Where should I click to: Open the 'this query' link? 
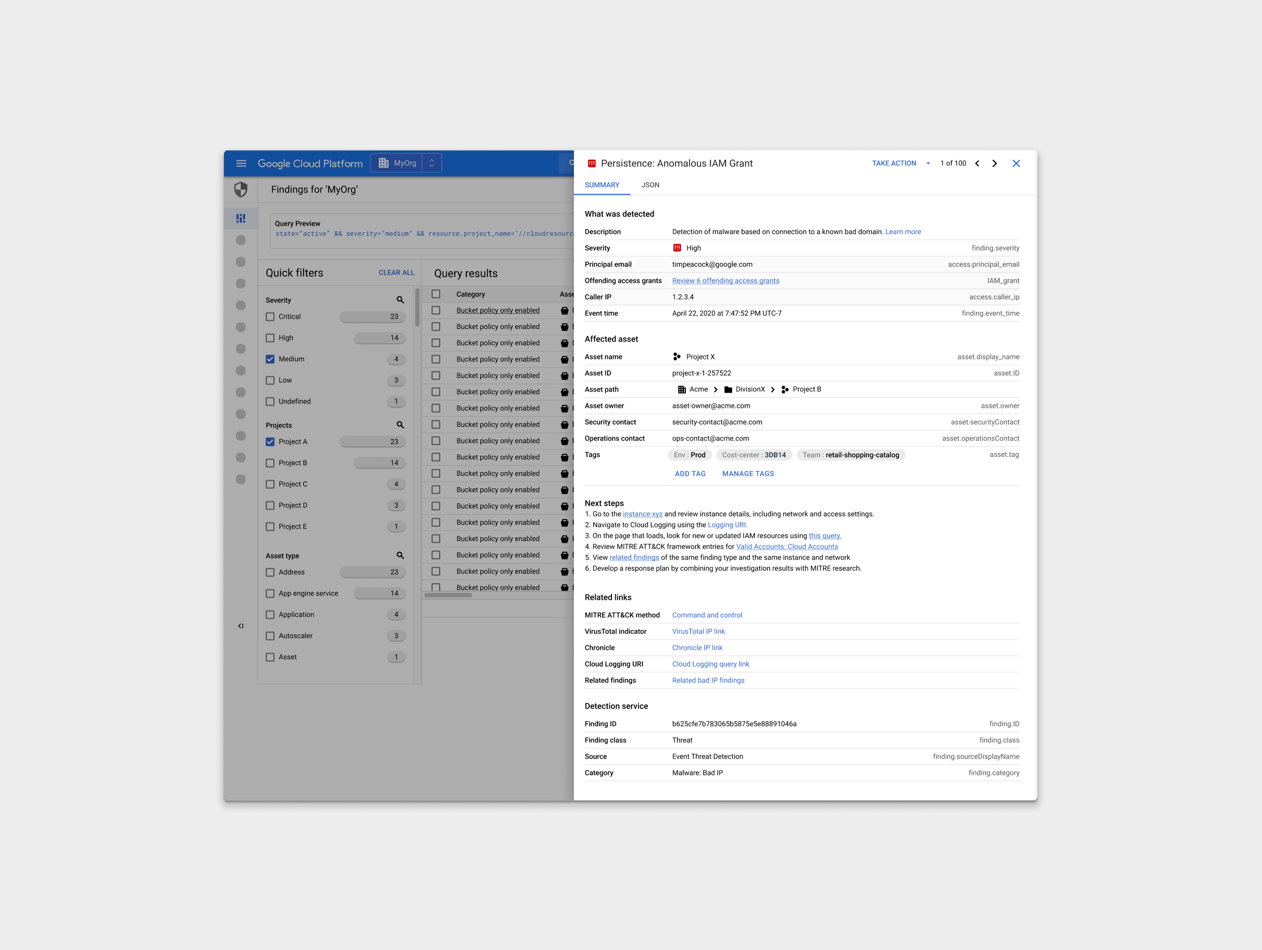[x=825, y=536]
